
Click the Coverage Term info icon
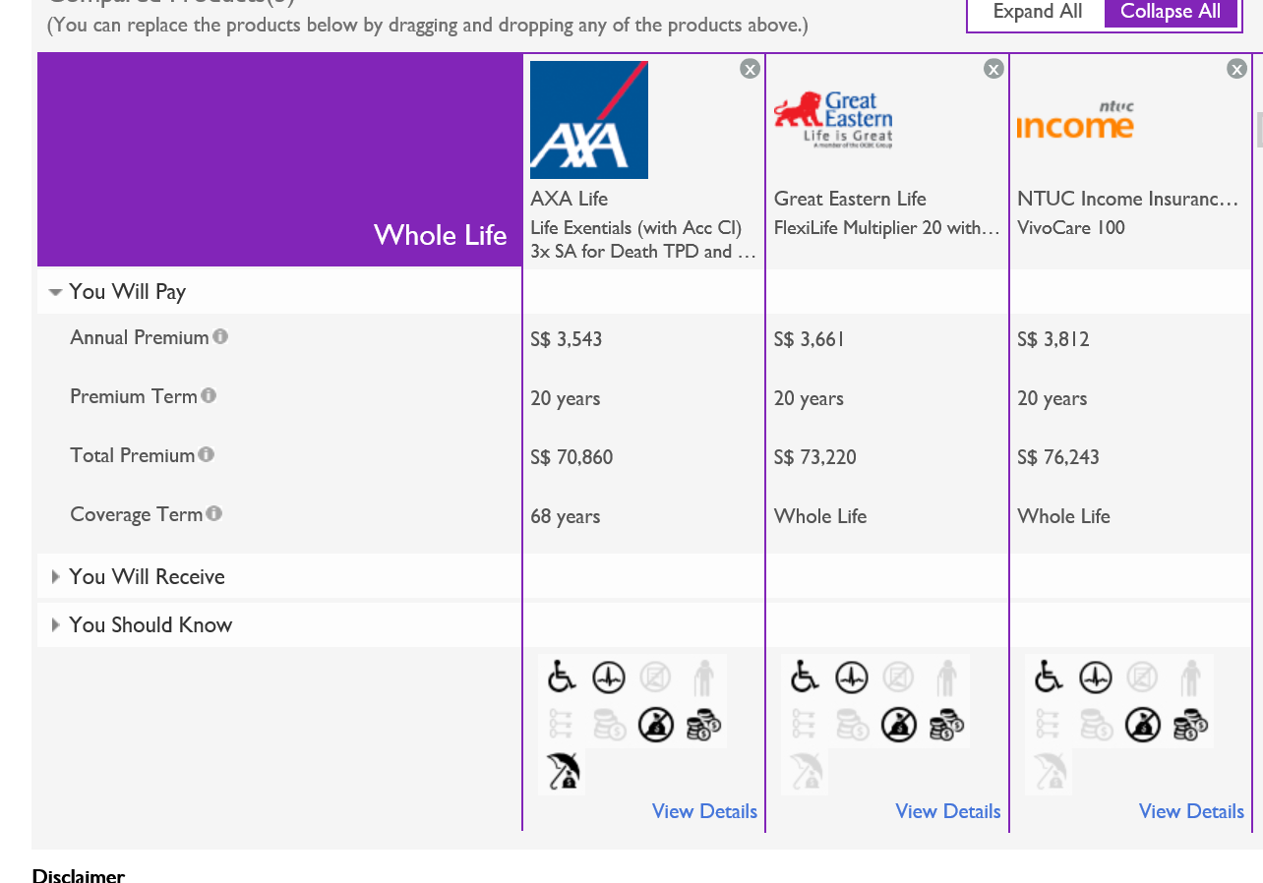pos(214,513)
